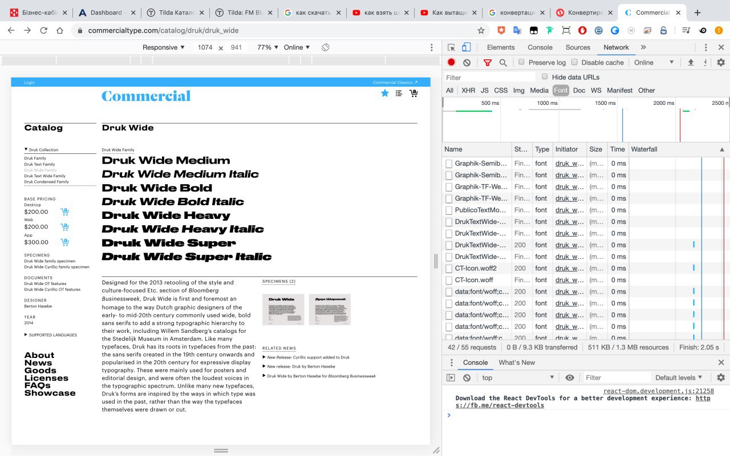The width and height of the screenshot is (730, 456).
Task: Switch to the Elements tab
Action: coord(501,47)
